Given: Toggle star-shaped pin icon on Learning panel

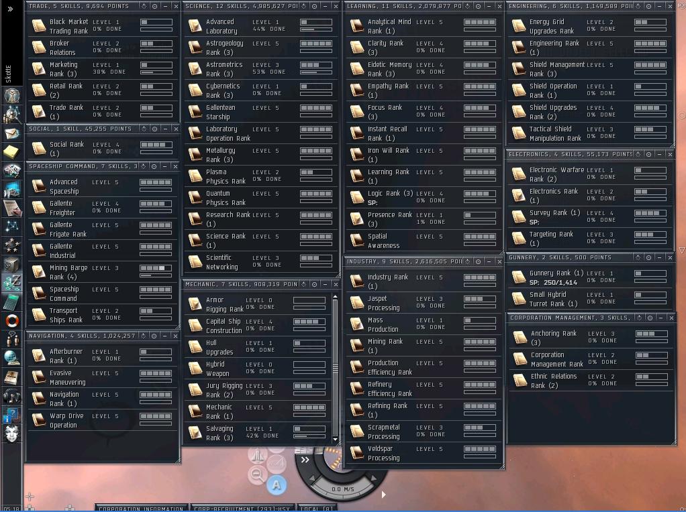Looking at the screenshot, I should tap(468, 6).
